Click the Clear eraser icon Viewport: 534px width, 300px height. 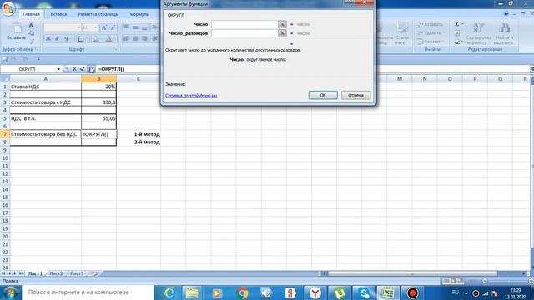(457, 42)
